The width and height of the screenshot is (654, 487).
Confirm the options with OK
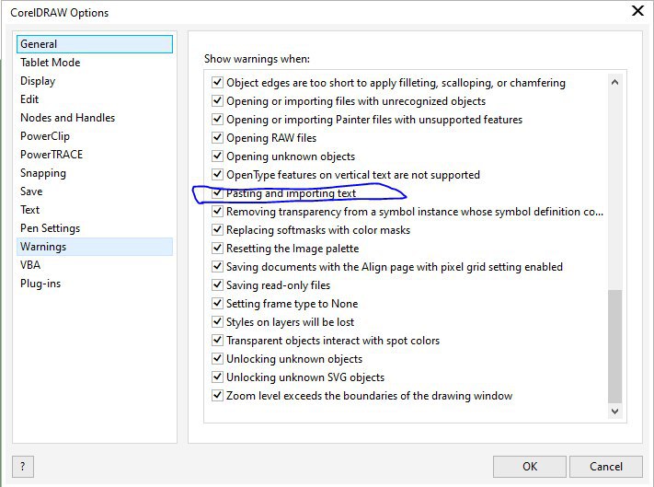click(x=530, y=466)
